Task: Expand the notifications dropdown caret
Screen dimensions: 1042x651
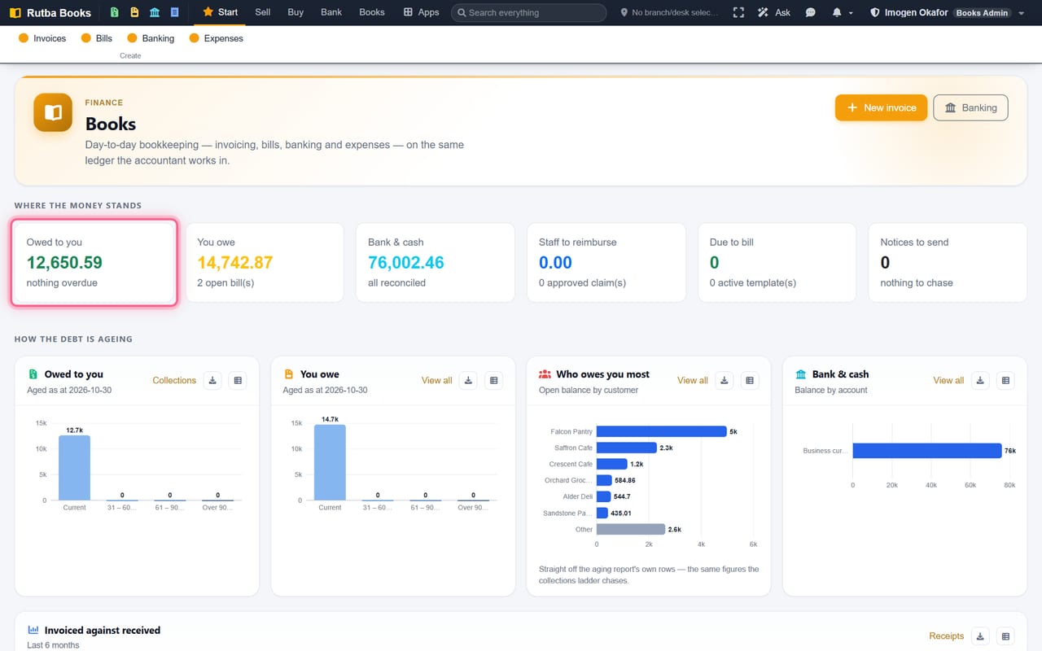Action: (851, 13)
